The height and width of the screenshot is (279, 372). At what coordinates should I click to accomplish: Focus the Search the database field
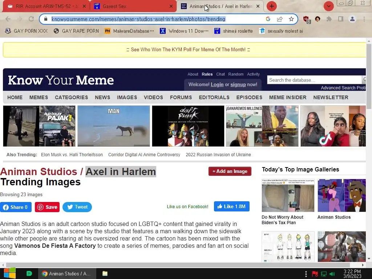click(x=314, y=80)
